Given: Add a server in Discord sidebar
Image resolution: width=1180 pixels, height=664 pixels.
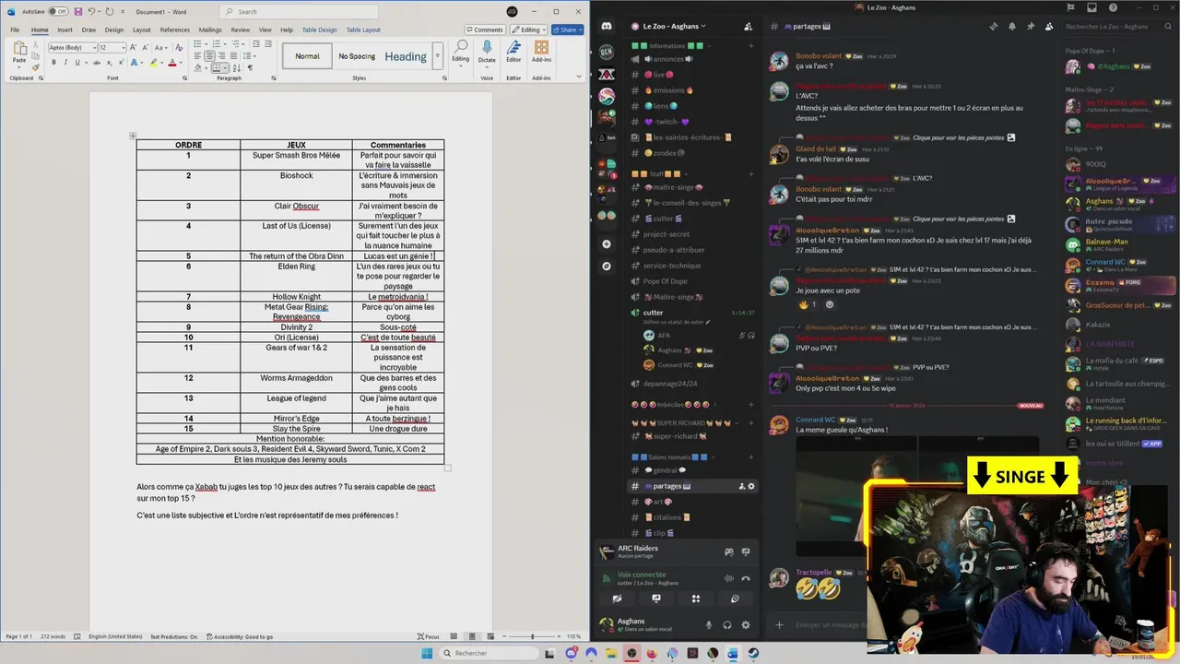Looking at the screenshot, I should pos(607,244).
